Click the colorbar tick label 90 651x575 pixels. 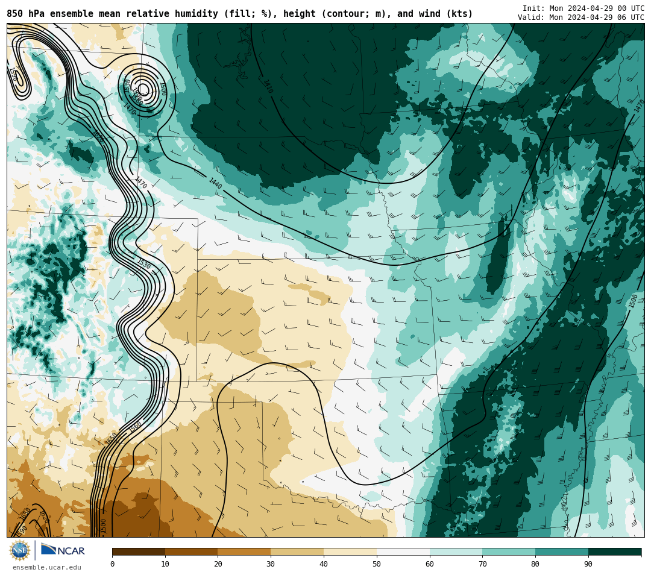point(588,564)
